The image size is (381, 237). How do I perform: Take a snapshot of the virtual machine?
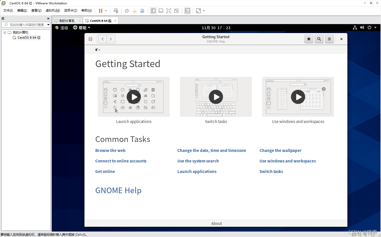(x=127, y=11)
